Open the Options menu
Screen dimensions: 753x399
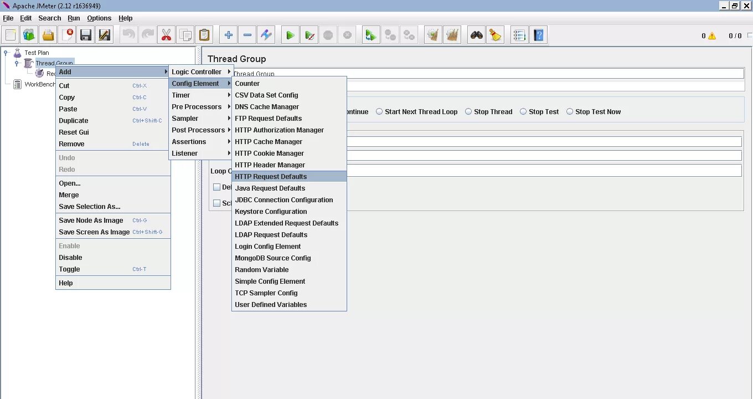[x=99, y=18]
